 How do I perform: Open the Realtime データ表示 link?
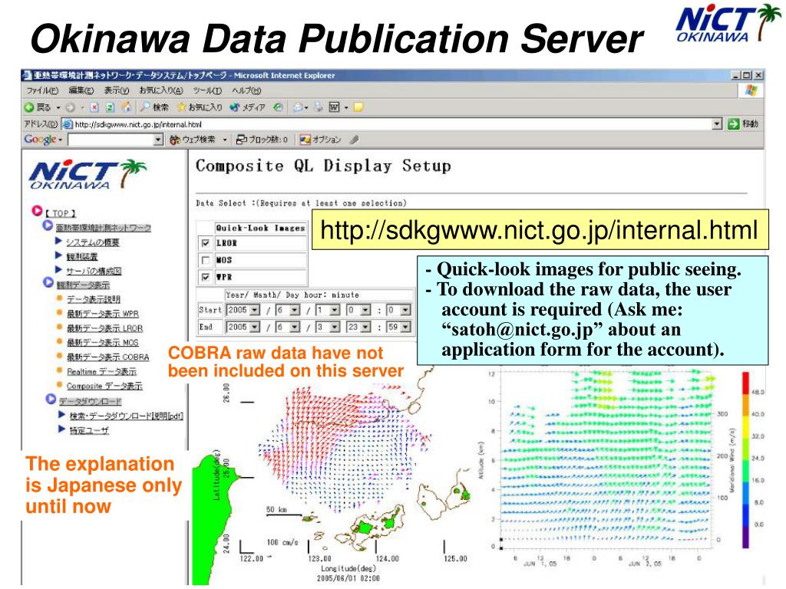tap(102, 372)
